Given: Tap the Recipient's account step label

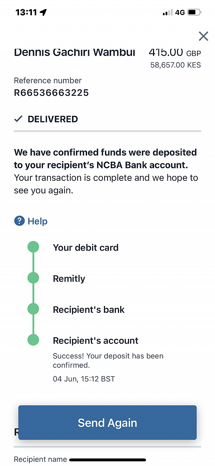Looking at the screenshot, I should click(95, 340).
